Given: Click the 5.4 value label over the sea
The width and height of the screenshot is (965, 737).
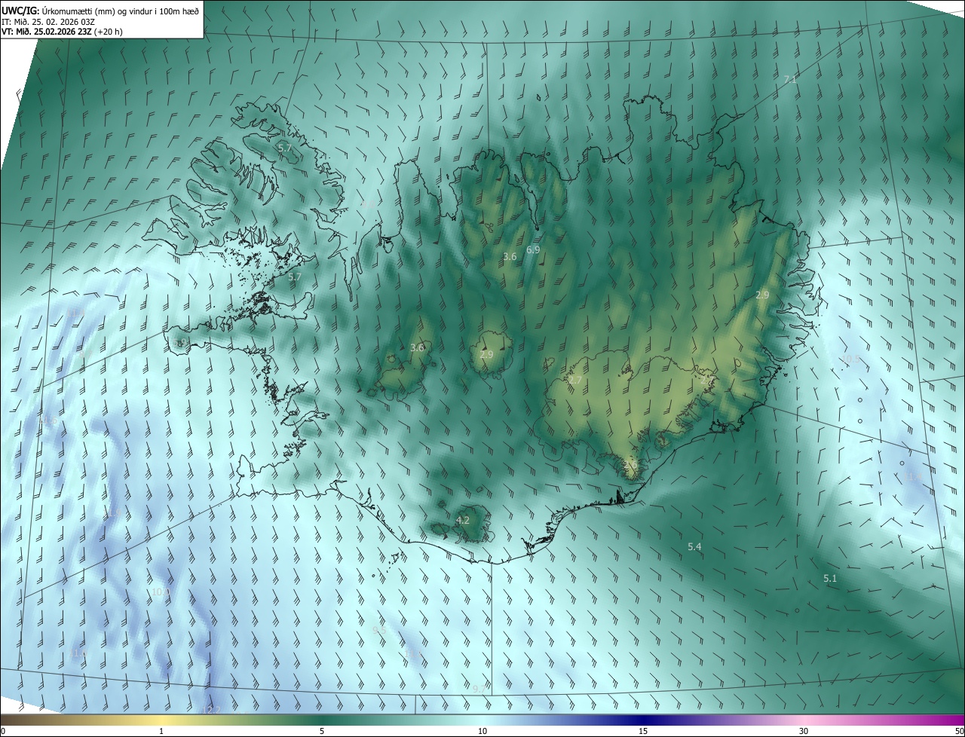Looking at the screenshot, I should pyautogui.click(x=695, y=546).
